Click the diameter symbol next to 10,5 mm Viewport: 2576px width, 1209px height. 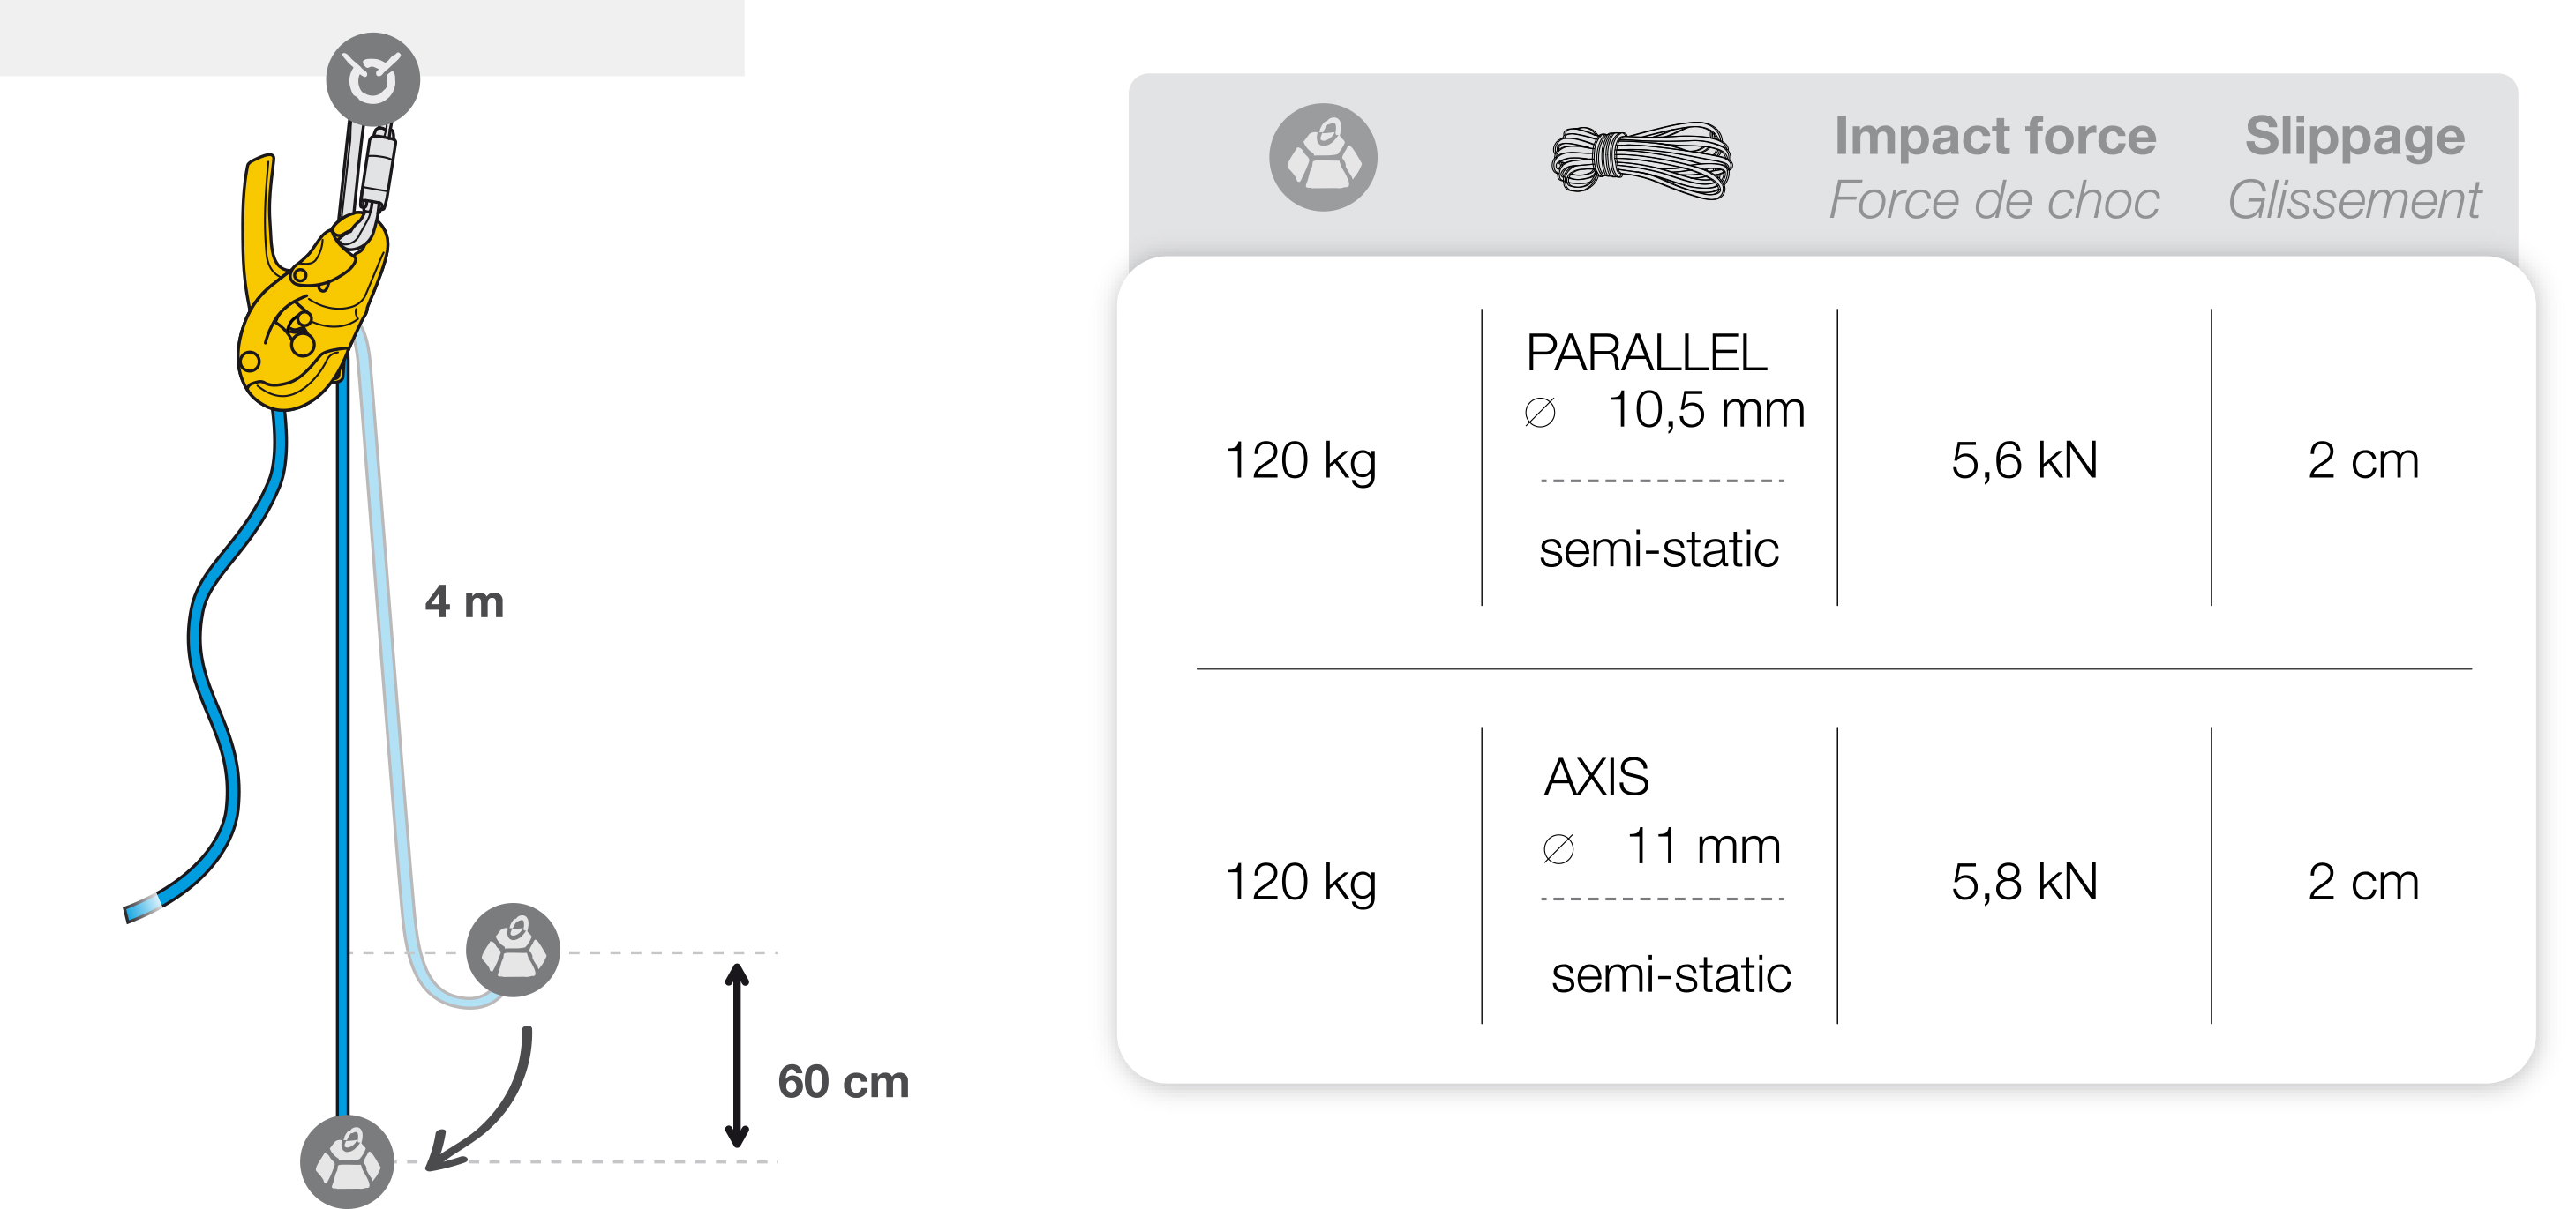coord(1540,413)
